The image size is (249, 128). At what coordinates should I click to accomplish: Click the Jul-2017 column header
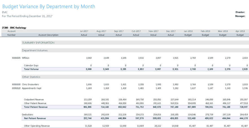tap(84, 31)
